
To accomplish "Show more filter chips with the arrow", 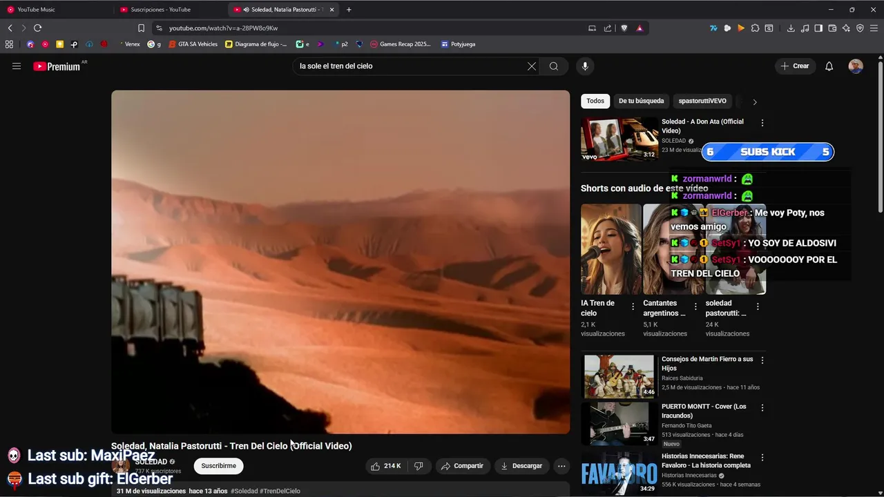I will point(755,101).
